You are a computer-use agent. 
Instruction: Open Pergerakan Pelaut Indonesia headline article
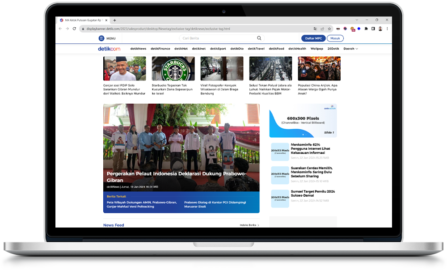pyautogui.click(x=177, y=177)
